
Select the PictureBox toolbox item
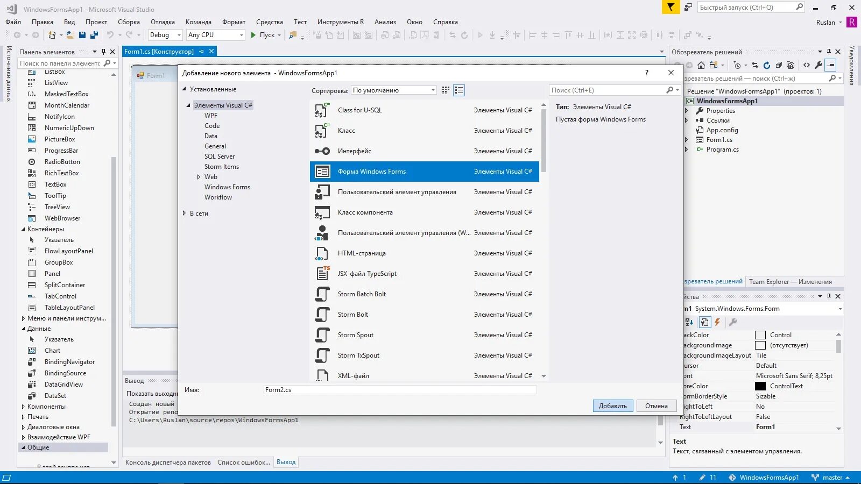pyautogui.click(x=60, y=139)
